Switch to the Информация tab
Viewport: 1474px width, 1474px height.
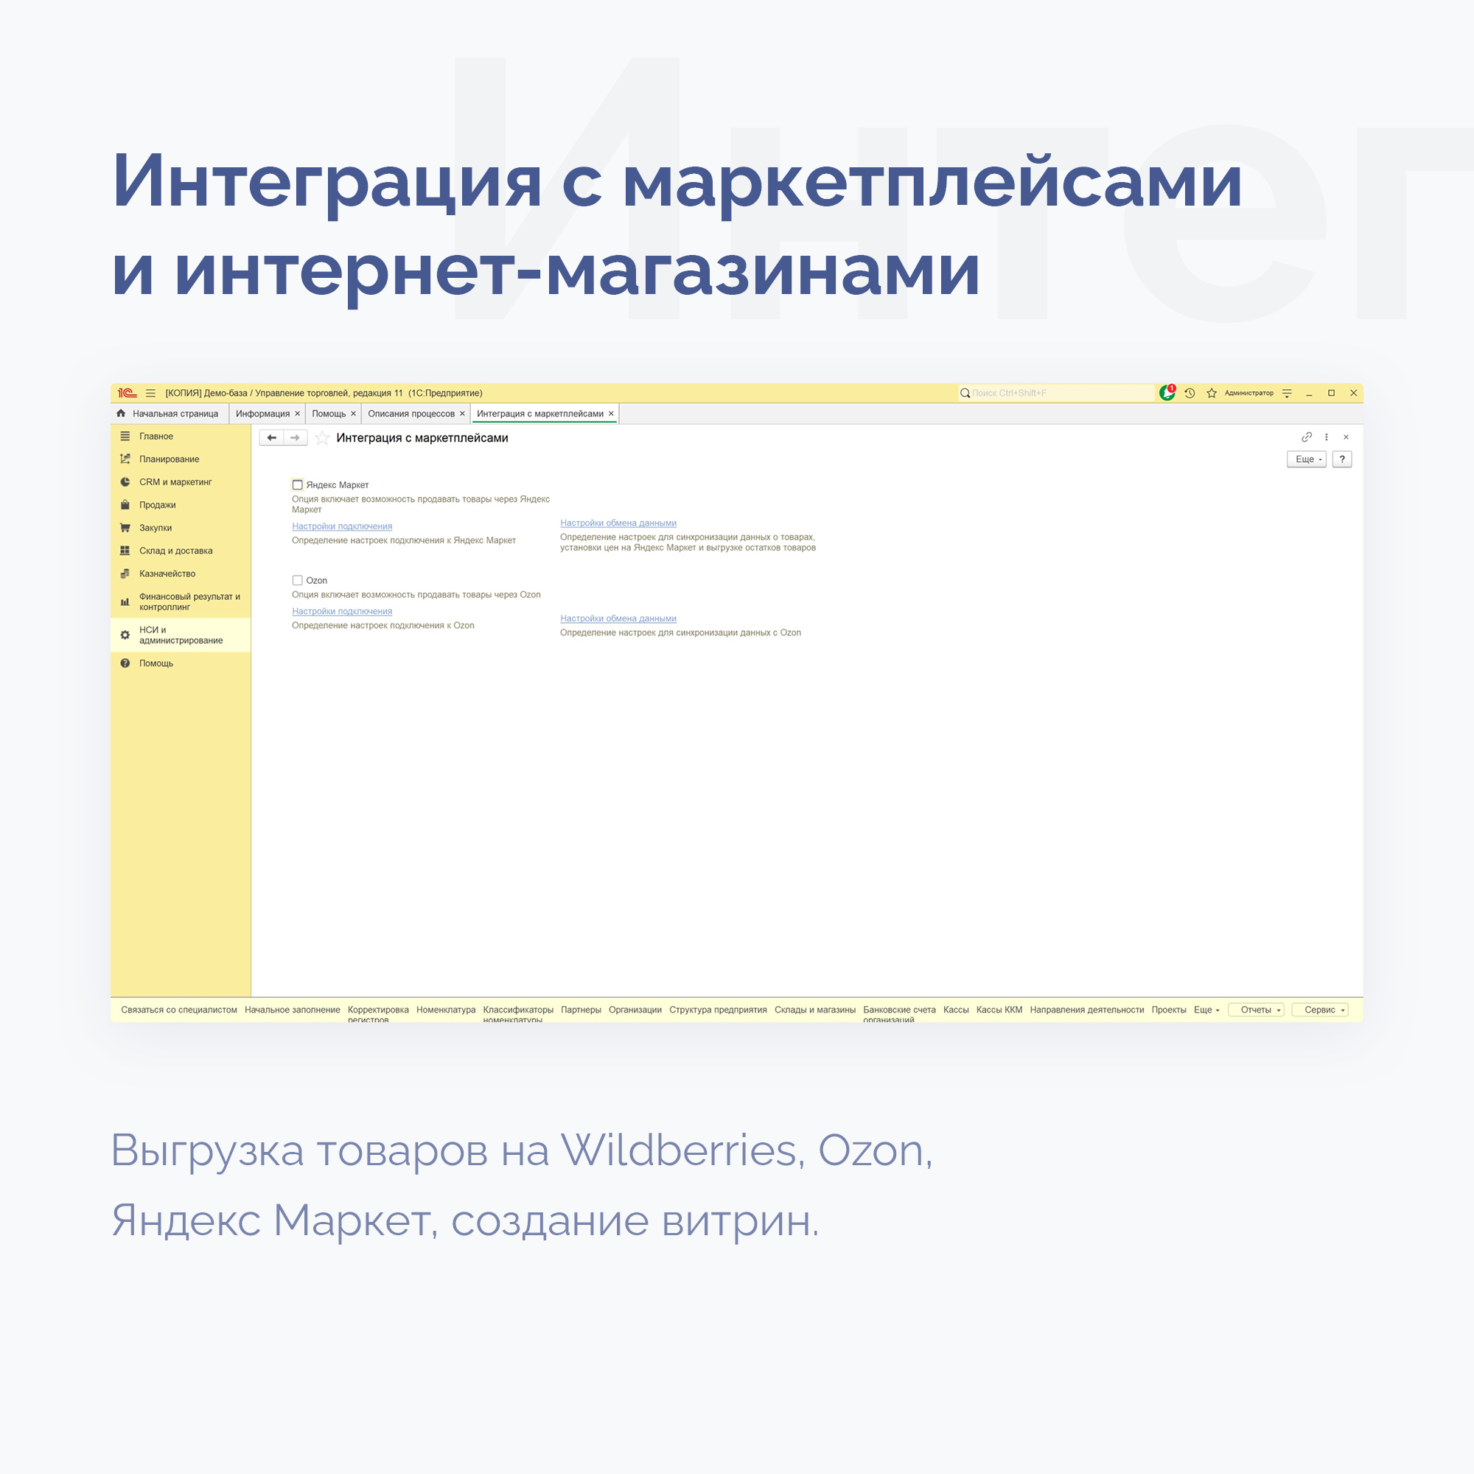coord(262,413)
